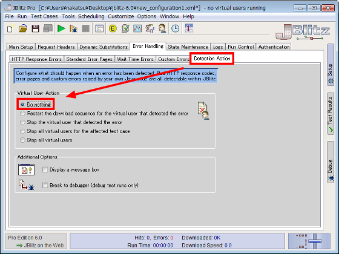Click the Errors: 0 counter in the status bar
This screenshot has height=254, width=339.
[x=163, y=238]
